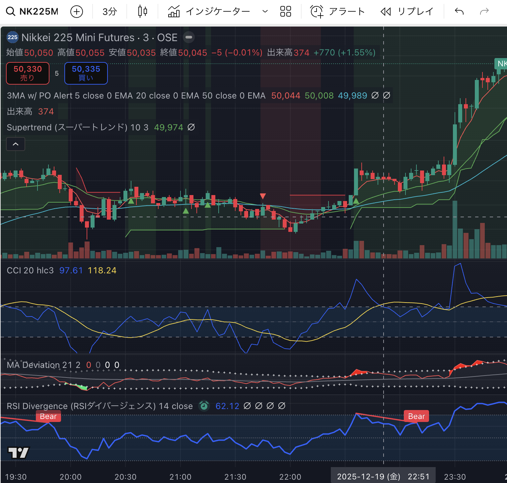The width and height of the screenshot is (507, 483).
Task: Click the TradingView logo in chart corner
Action: [19, 452]
